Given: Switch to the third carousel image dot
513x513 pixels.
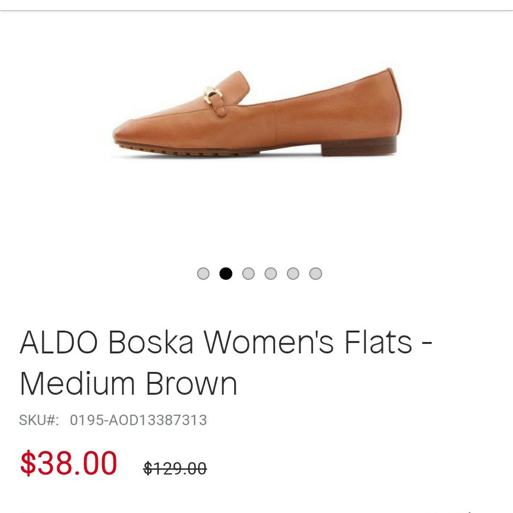Looking at the screenshot, I should click(248, 274).
